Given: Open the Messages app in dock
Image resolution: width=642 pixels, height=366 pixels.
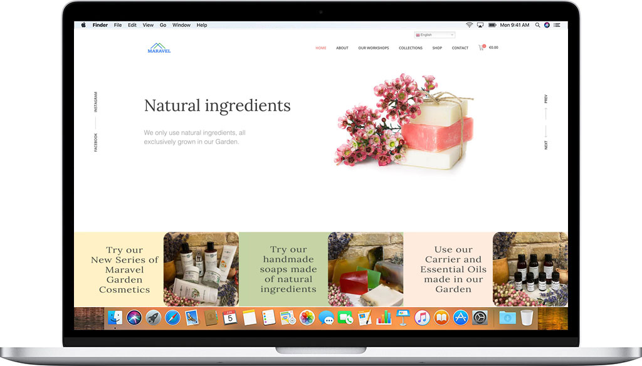Looking at the screenshot, I should pos(326,318).
